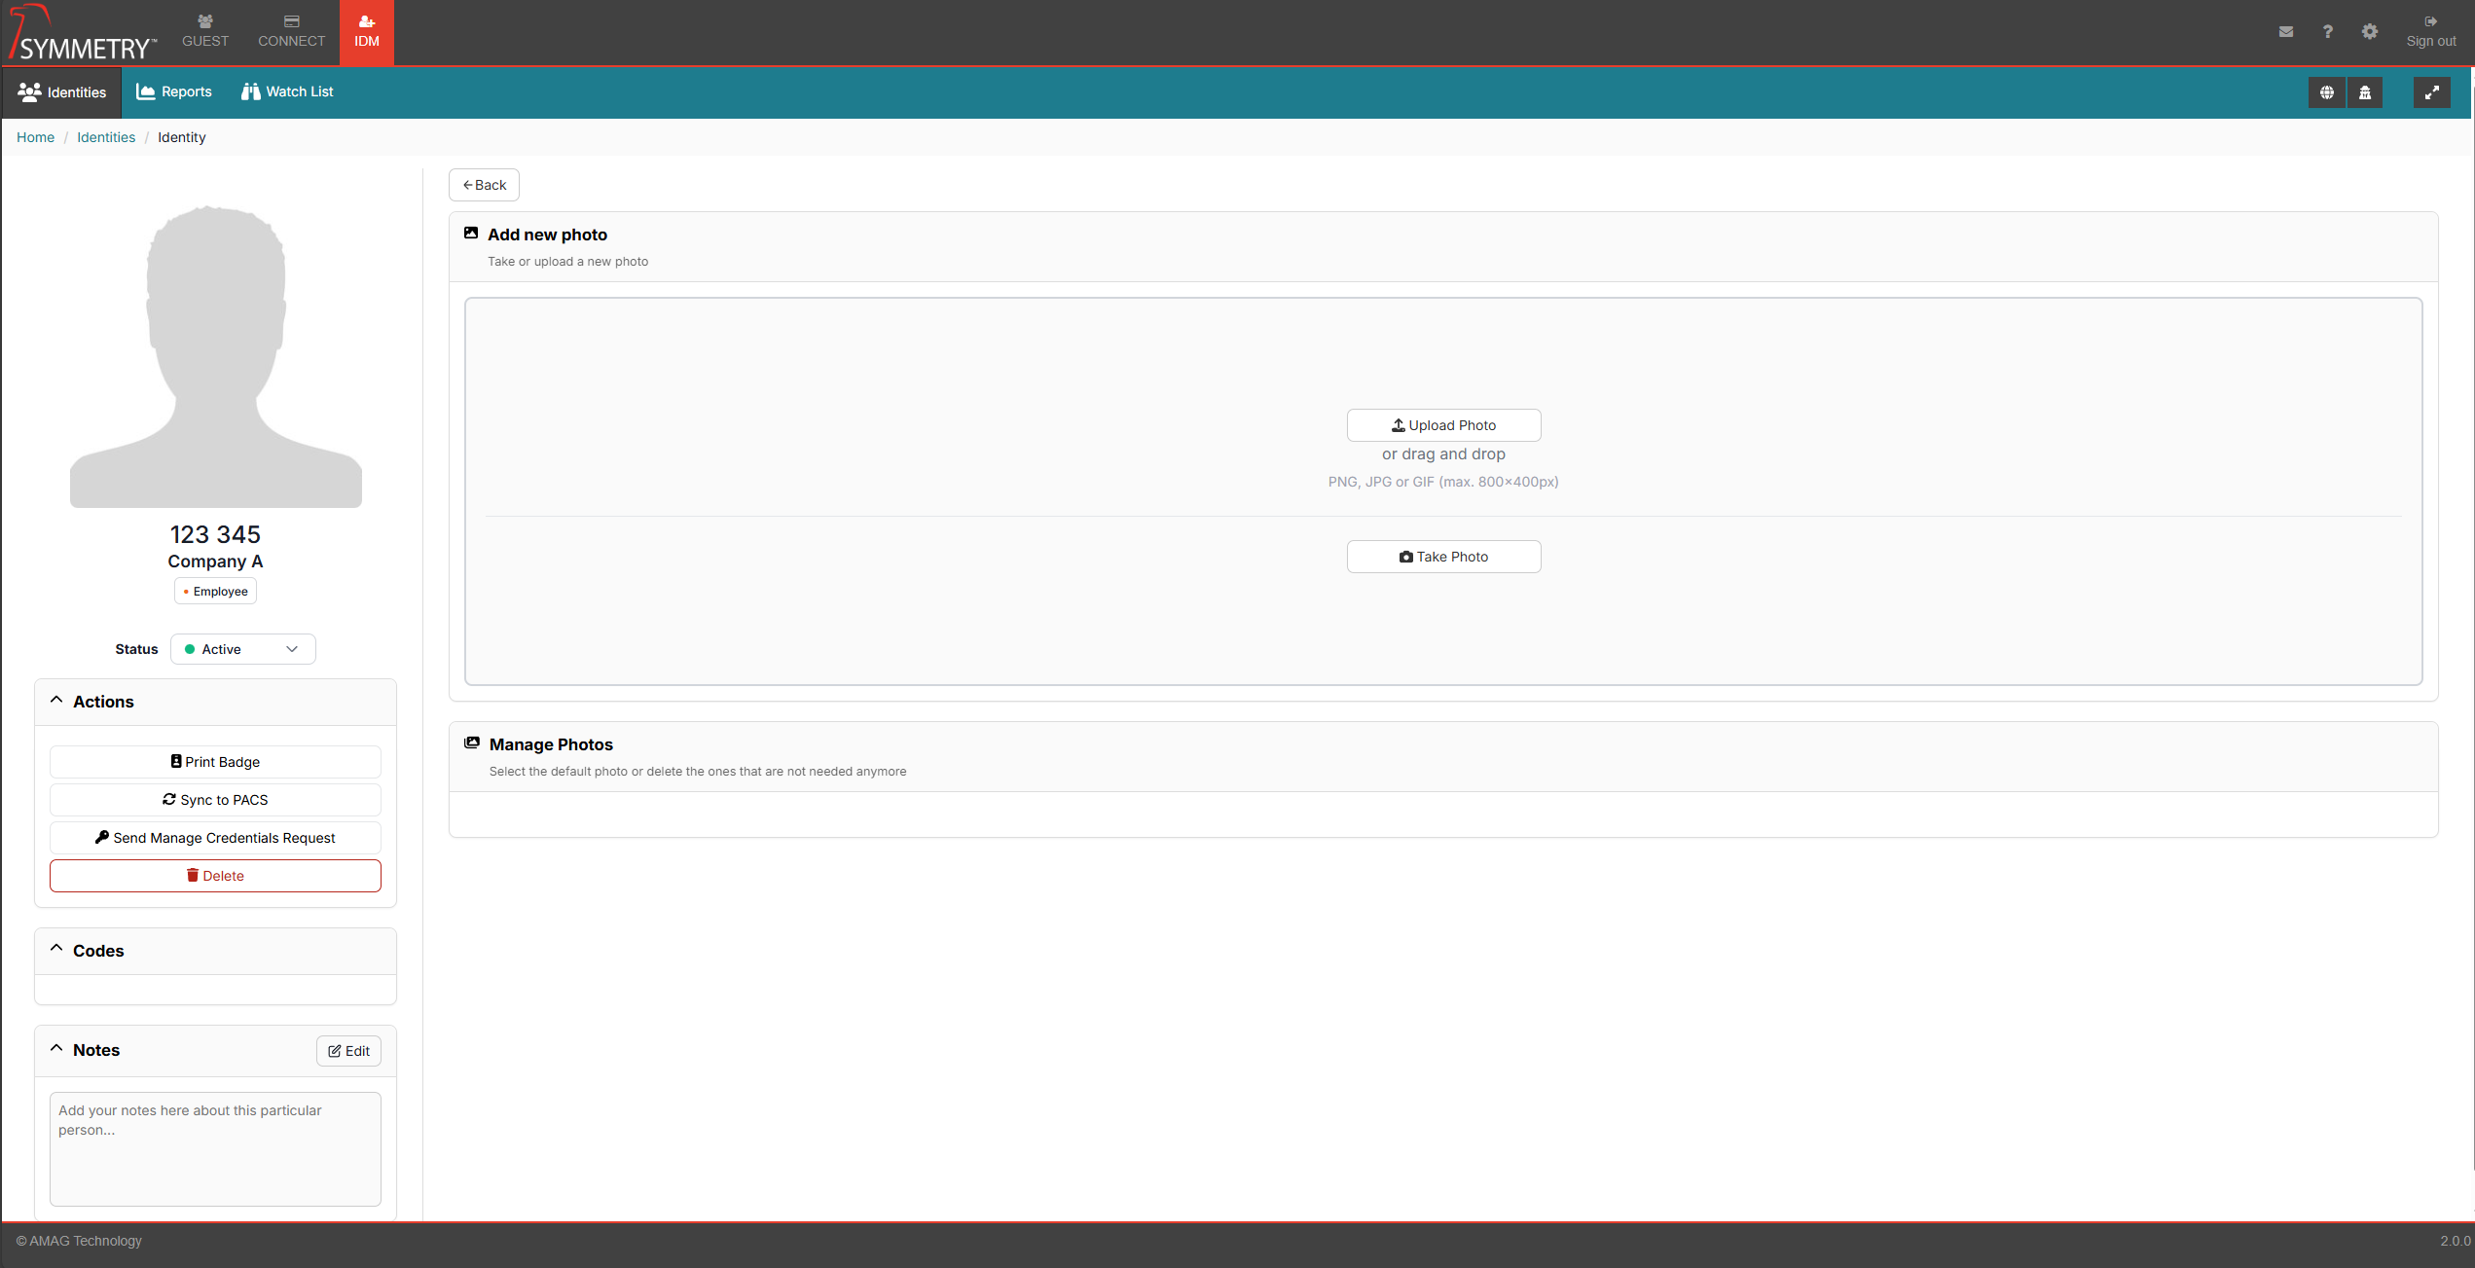Click the globe language icon
Screen dimensions: 2475x1268
point(2327,92)
